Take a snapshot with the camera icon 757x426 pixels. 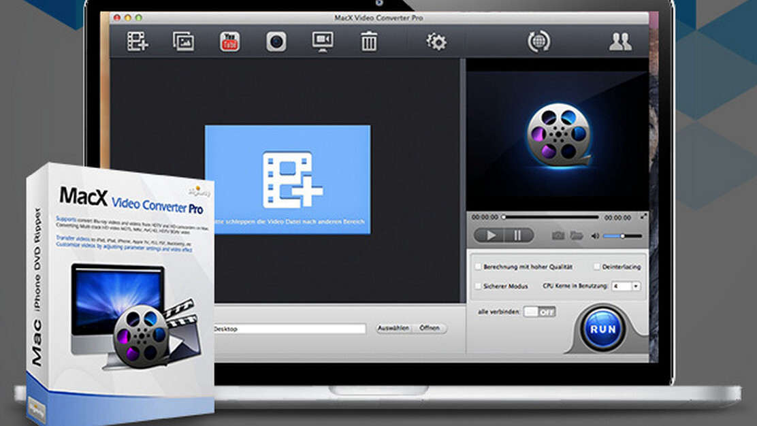pyautogui.click(x=558, y=235)
